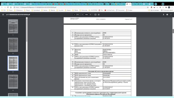Click ИНН value 781013780134 in table
The image size is (174, 98).
(x=108, y=55)
